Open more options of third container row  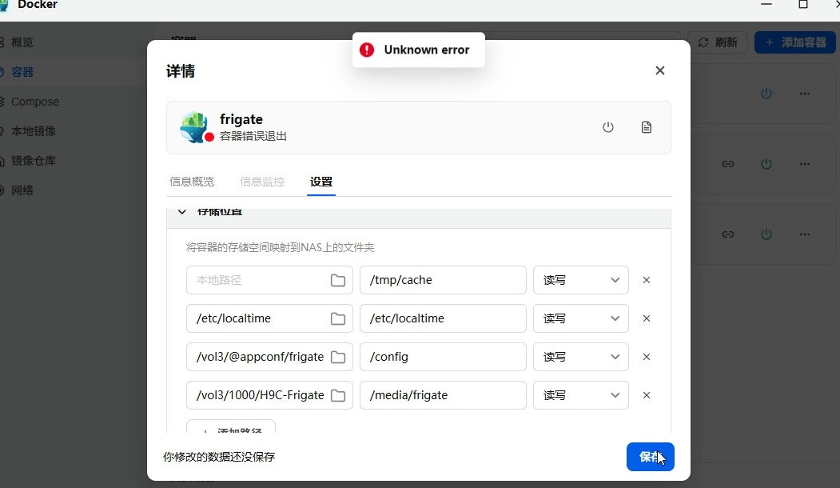(x=805, y=234)
